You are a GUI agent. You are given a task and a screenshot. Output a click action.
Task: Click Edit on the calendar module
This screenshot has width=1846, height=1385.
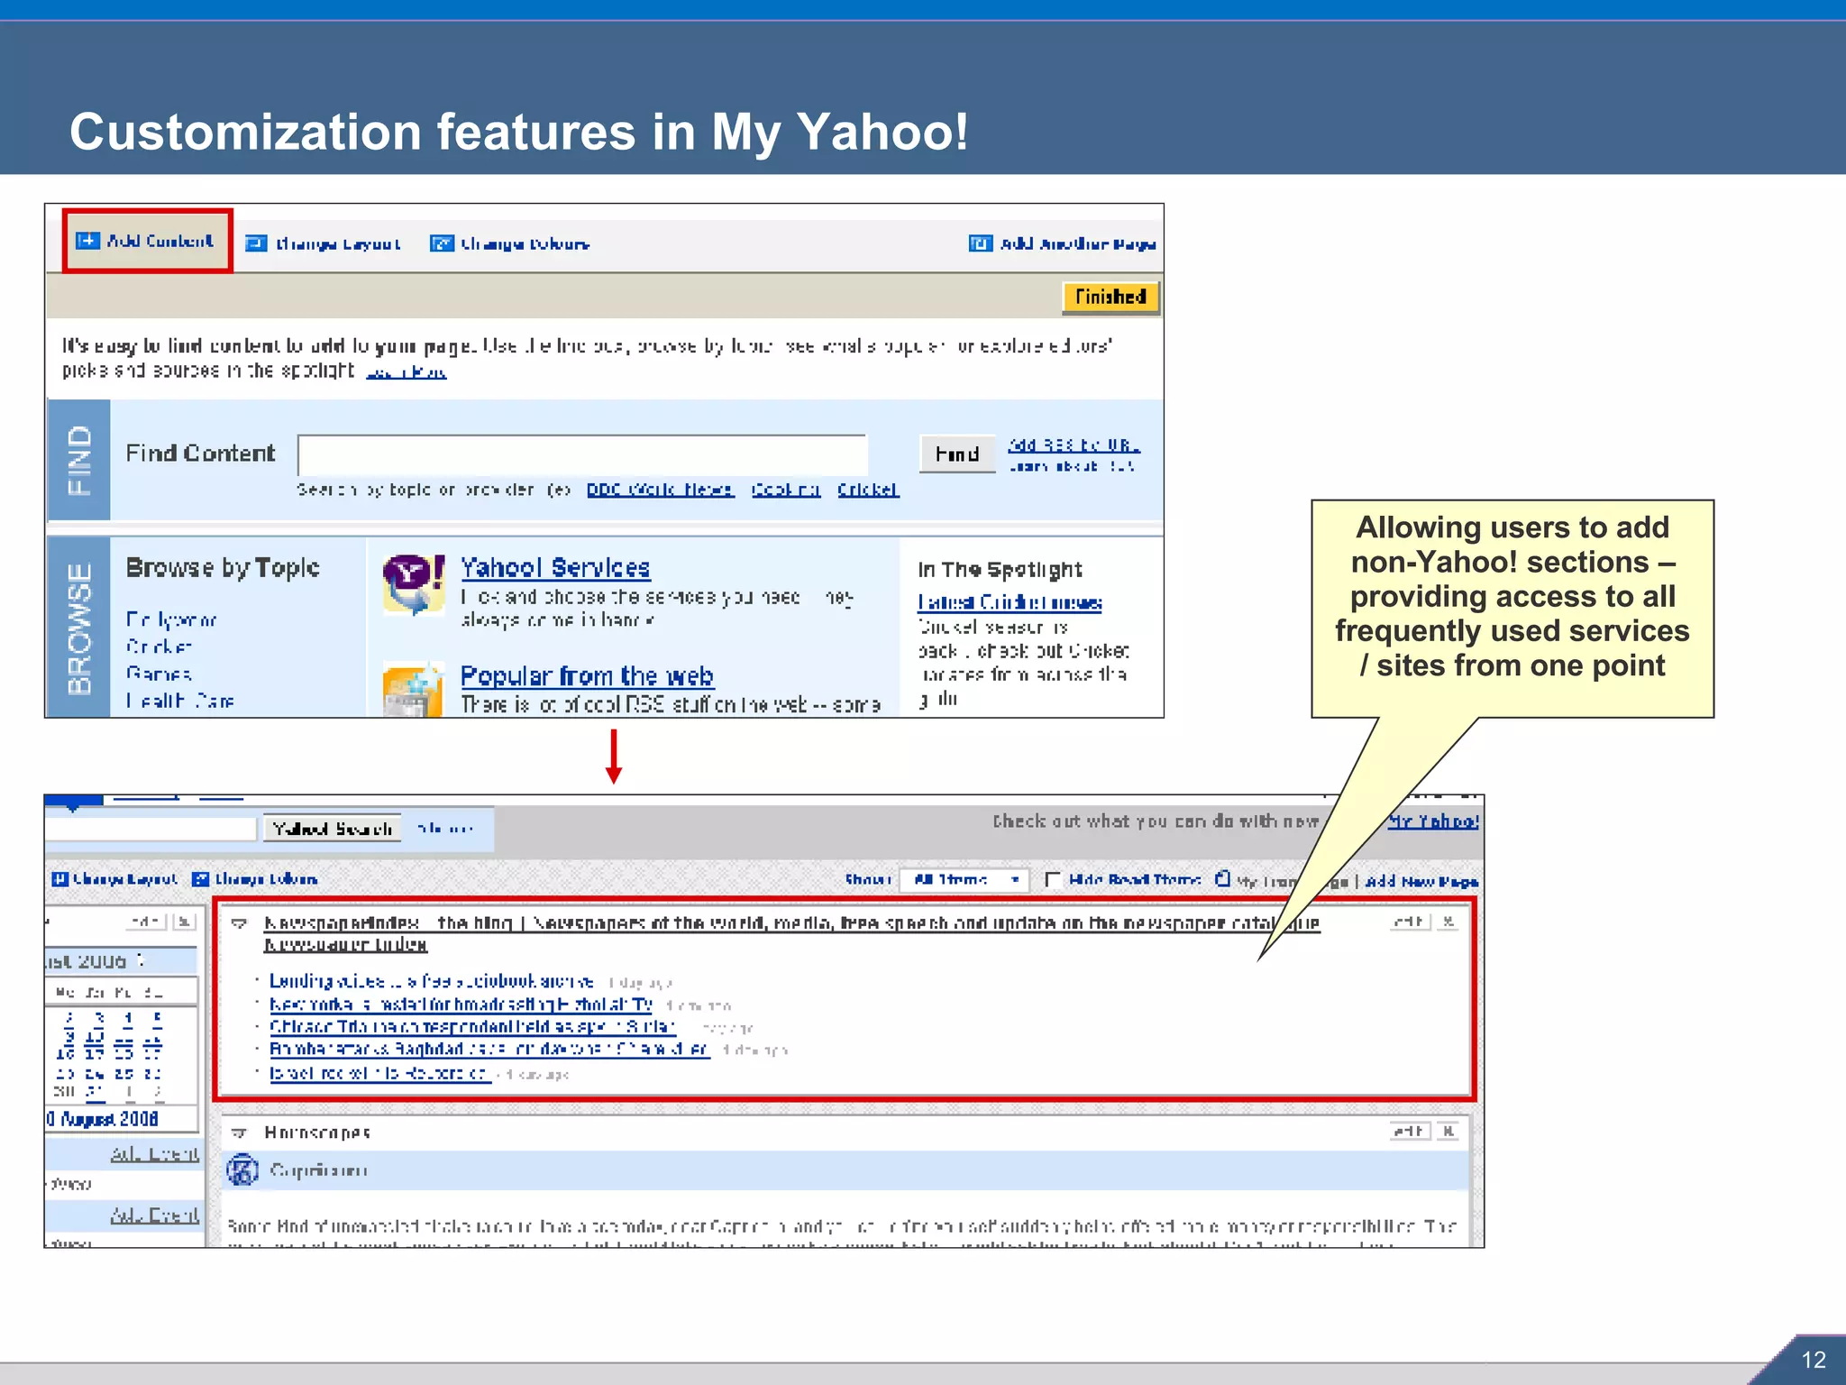point(146,922)
